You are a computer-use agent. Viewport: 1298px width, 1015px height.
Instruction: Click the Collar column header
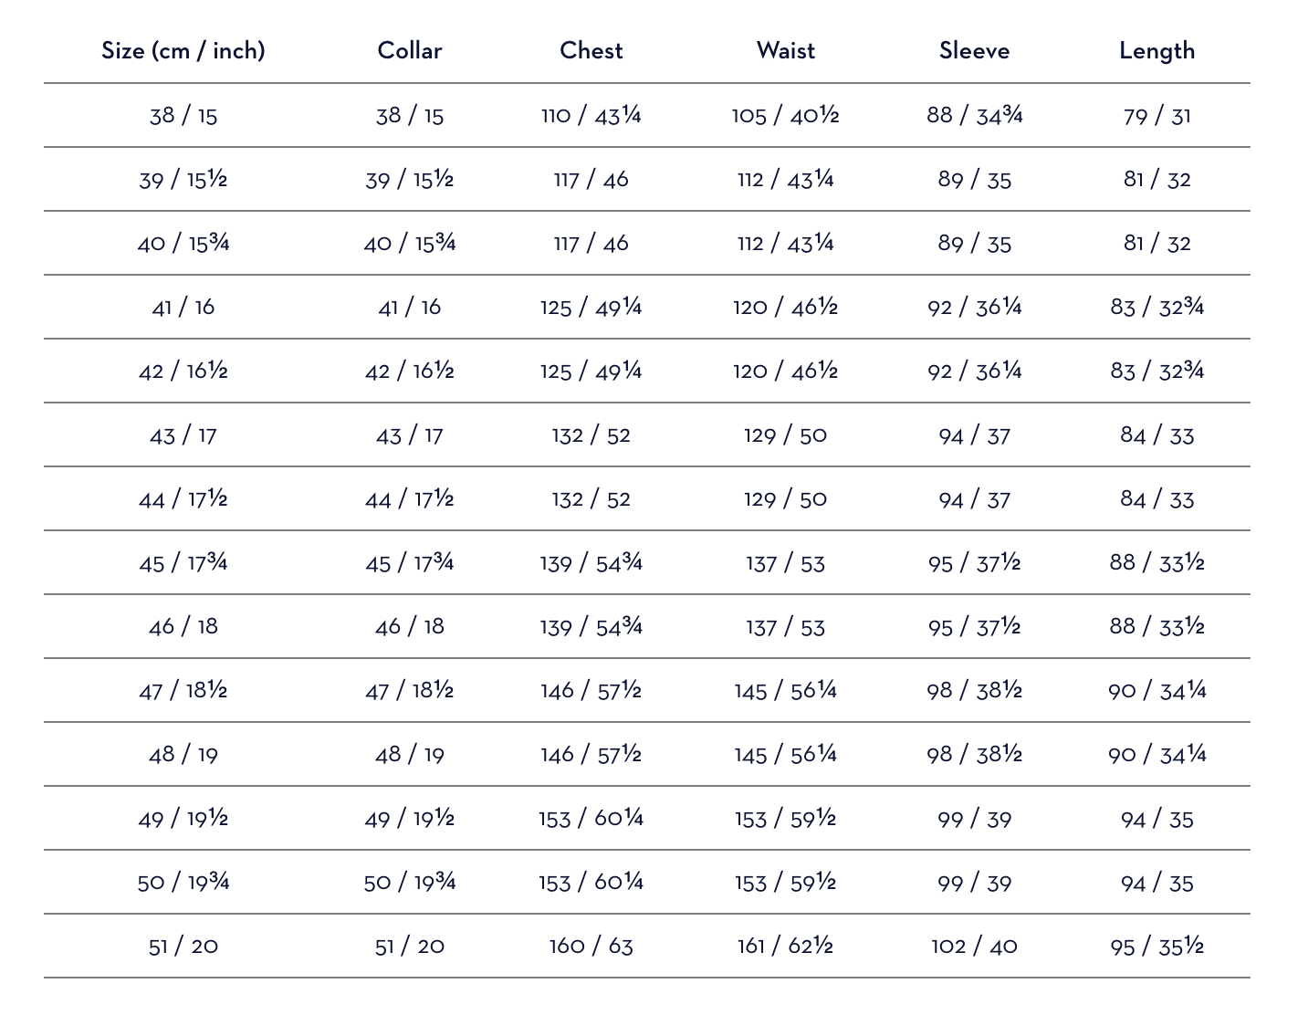[410, 50]
